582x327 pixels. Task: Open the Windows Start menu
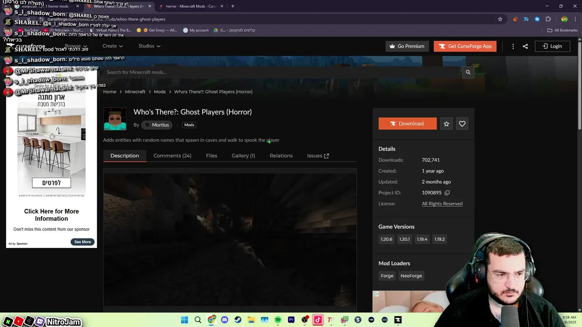(184, 320)
